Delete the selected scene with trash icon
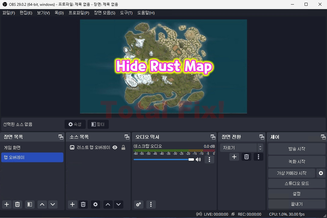Screen dimensions: 327x218 pos(18,204)
